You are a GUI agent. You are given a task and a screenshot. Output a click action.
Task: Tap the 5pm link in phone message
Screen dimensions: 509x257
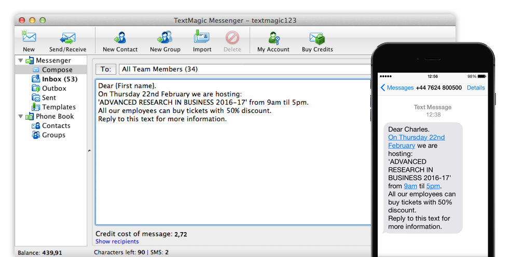tap(433, 187)
